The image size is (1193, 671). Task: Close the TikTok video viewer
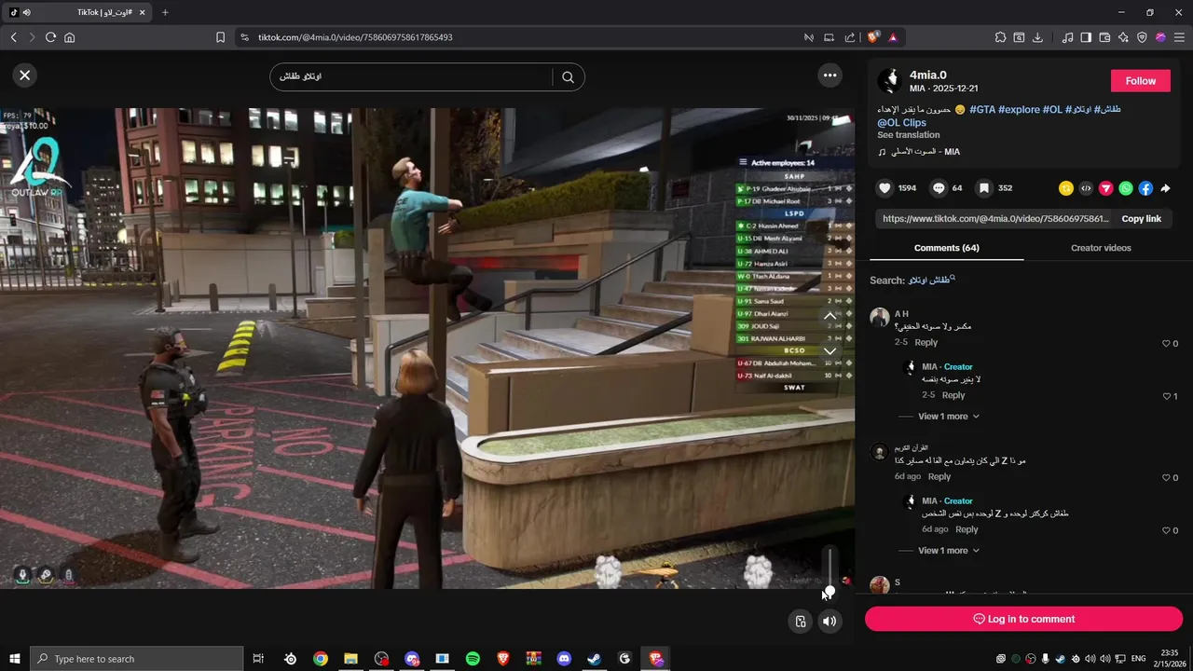pos(25,75)
